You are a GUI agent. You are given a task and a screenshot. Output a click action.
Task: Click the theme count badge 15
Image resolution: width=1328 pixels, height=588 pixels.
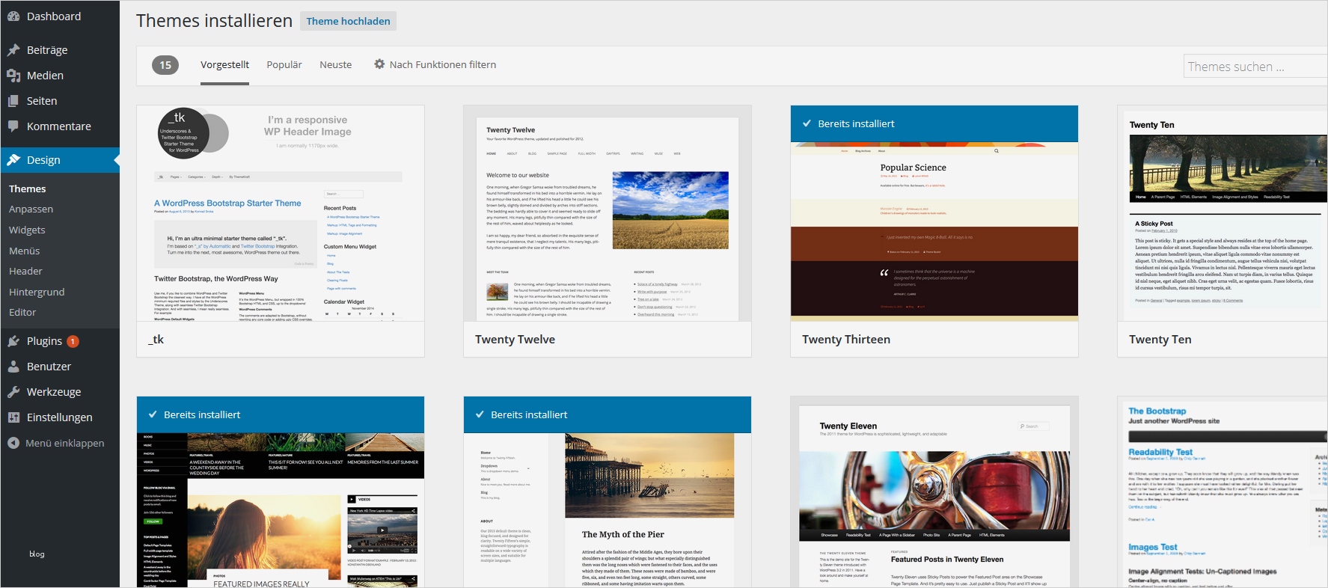165,65
